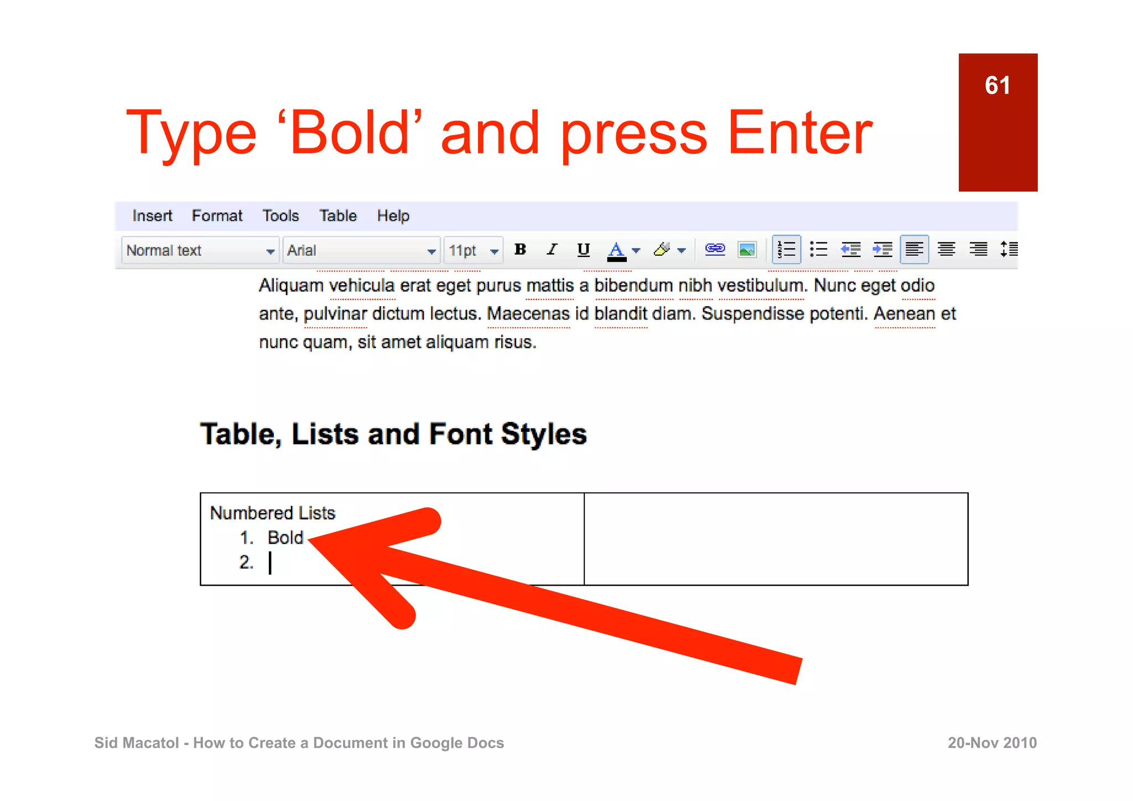1133x801 pixels.
Task: Click the heading 'Table, Lists and Font Styles'
Action: [x=393, y=434]
